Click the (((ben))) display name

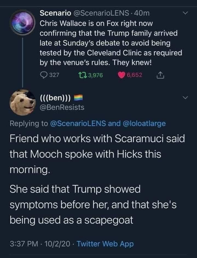point(56,98)
